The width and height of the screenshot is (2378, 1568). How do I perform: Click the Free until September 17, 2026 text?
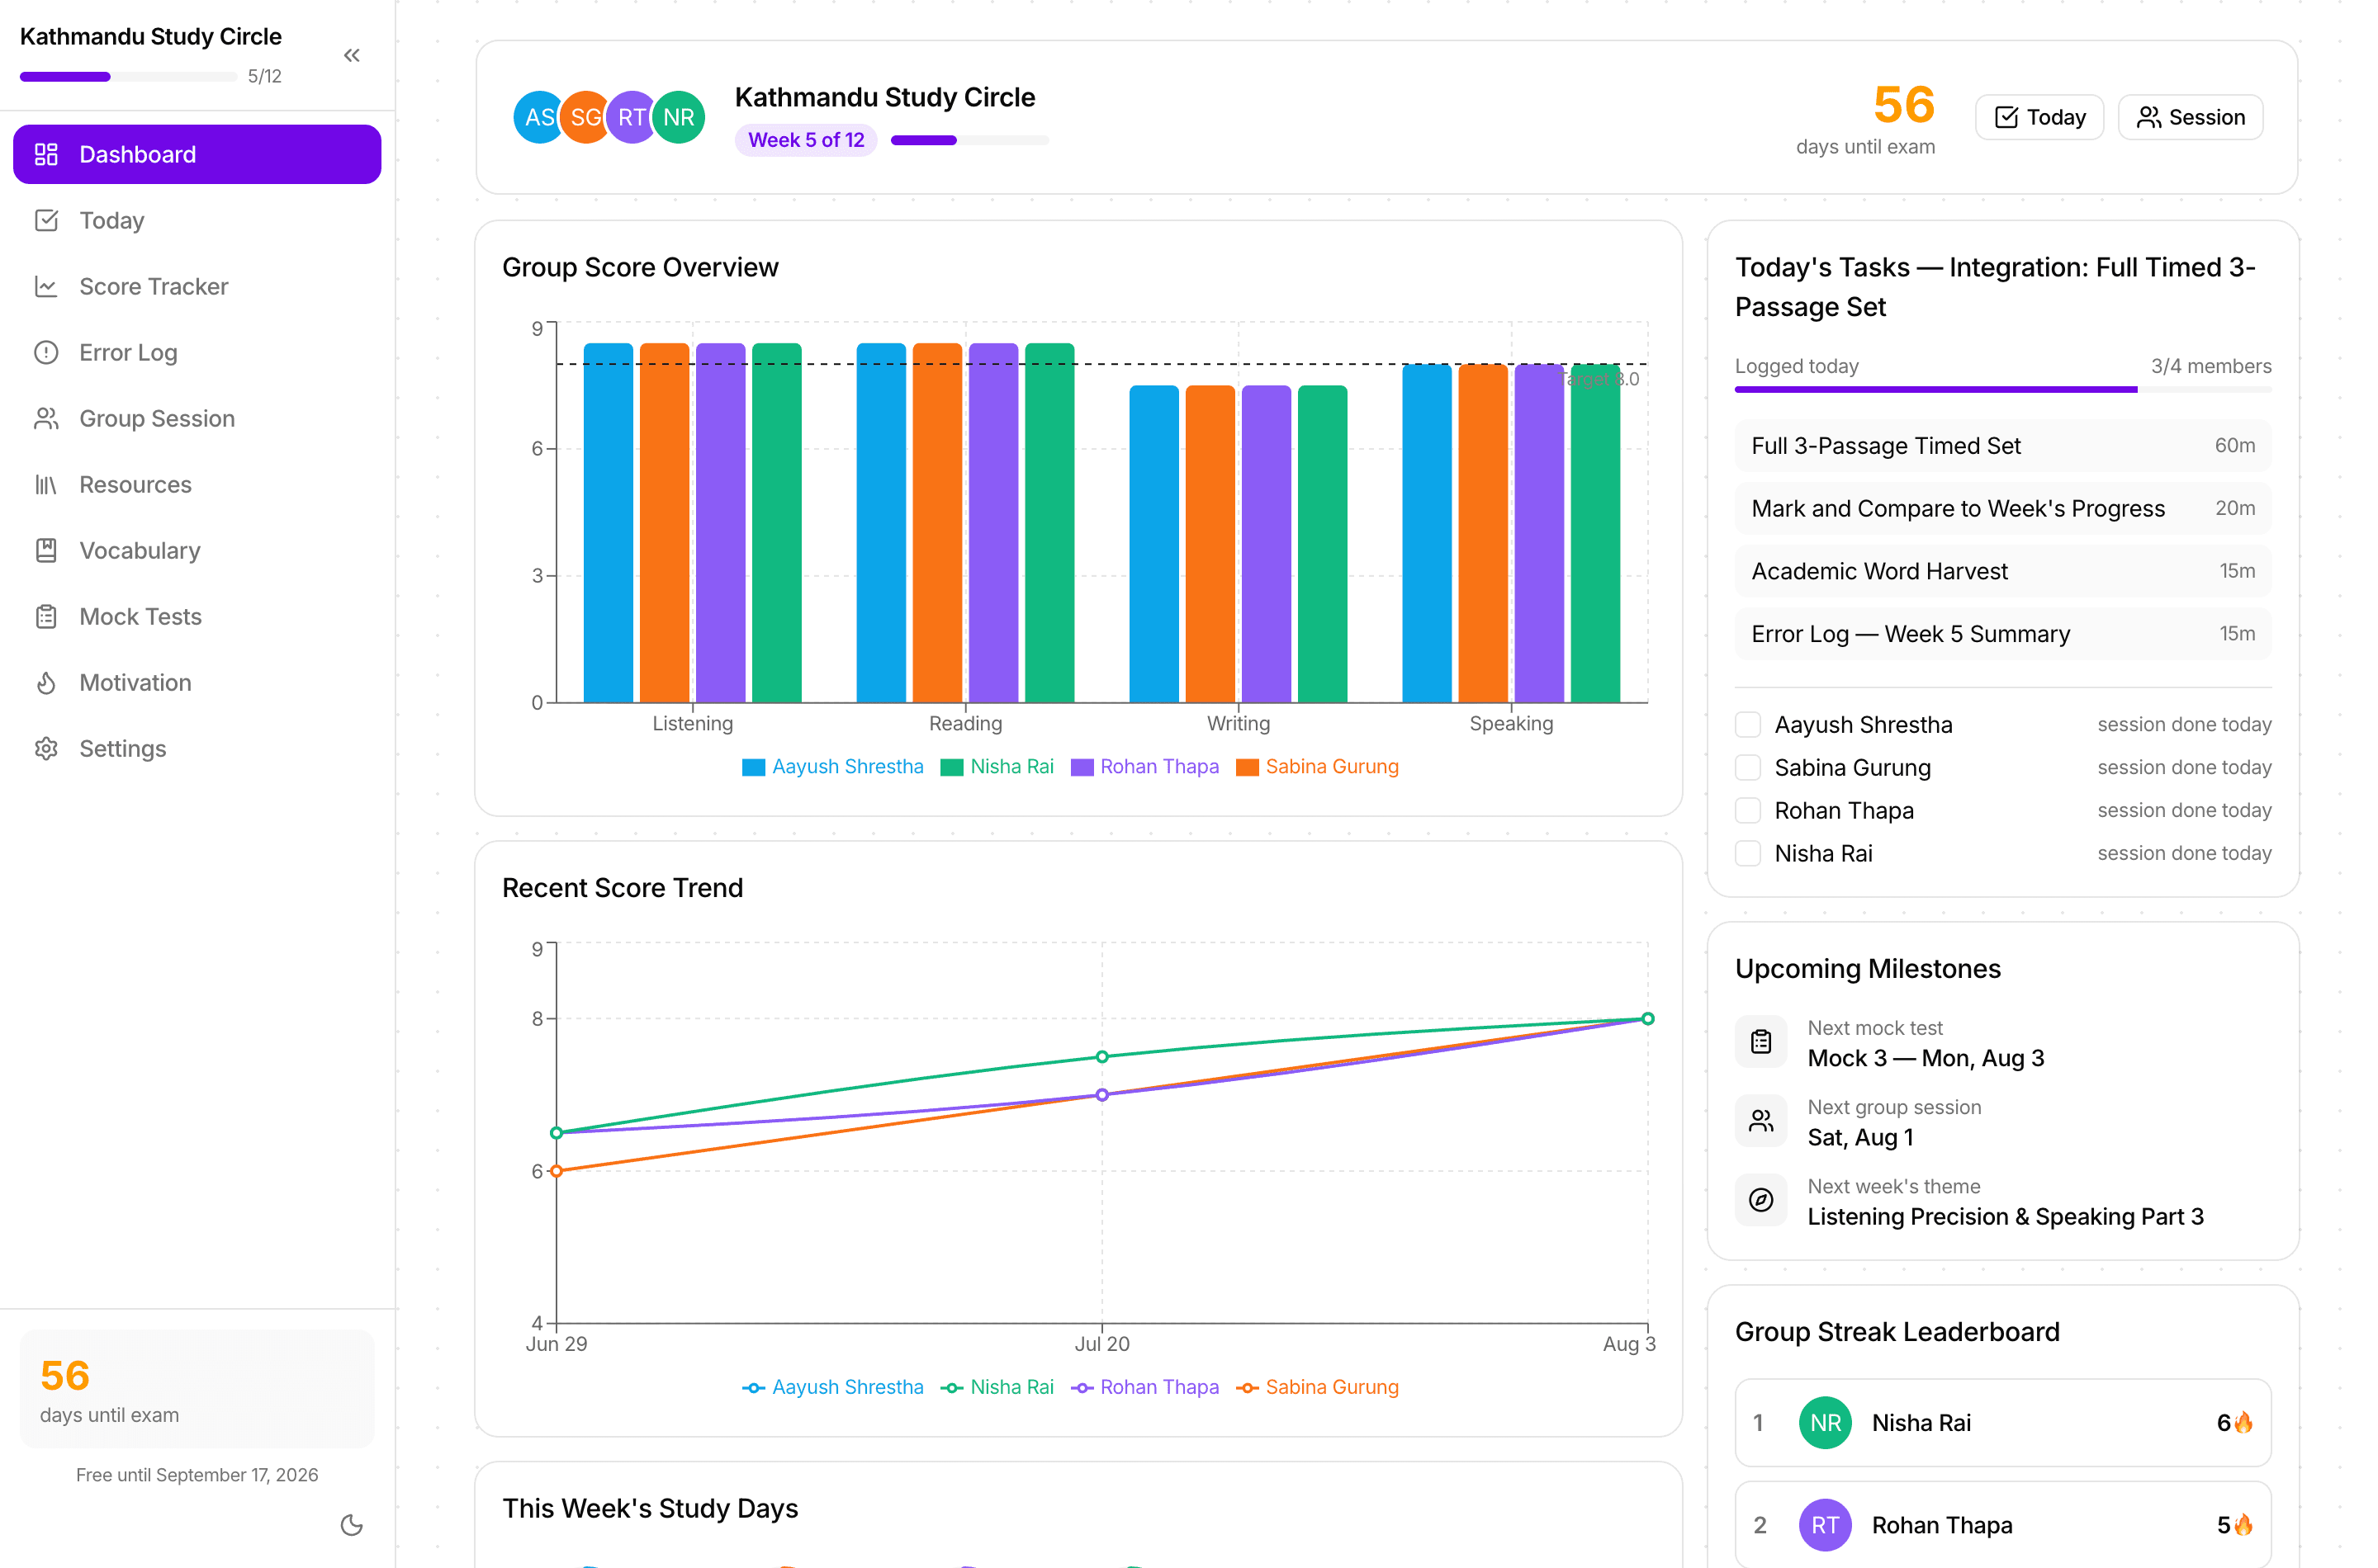[x=197, y=1475]
